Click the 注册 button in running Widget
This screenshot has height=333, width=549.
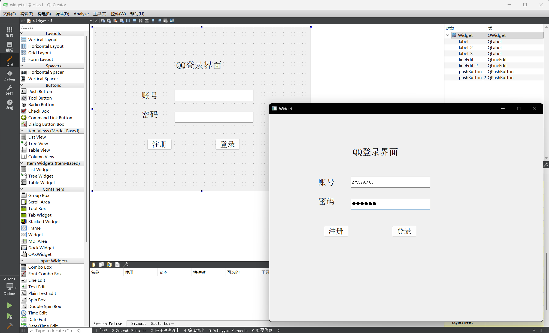(336, 231)
